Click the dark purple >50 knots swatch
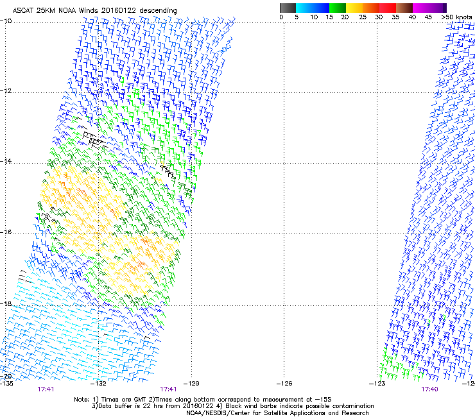 (444, 8)
